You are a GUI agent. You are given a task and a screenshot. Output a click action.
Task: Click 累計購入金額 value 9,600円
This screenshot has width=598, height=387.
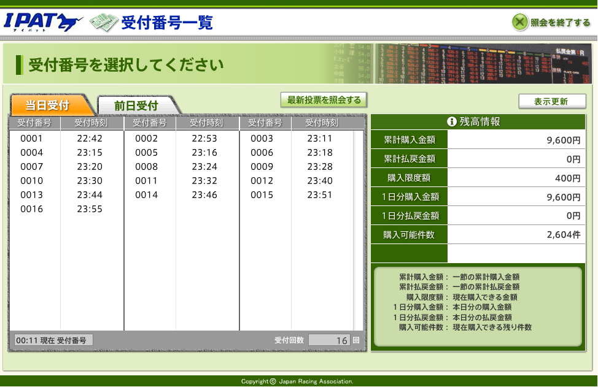click(x=563, y=140)
